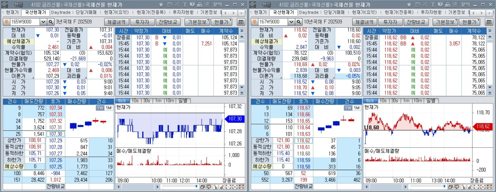Open grid layout icon in right window toolbar

[x=489, y=22]
